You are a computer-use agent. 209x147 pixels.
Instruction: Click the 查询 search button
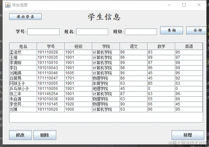pyautogui.click(x=172, y=30)
